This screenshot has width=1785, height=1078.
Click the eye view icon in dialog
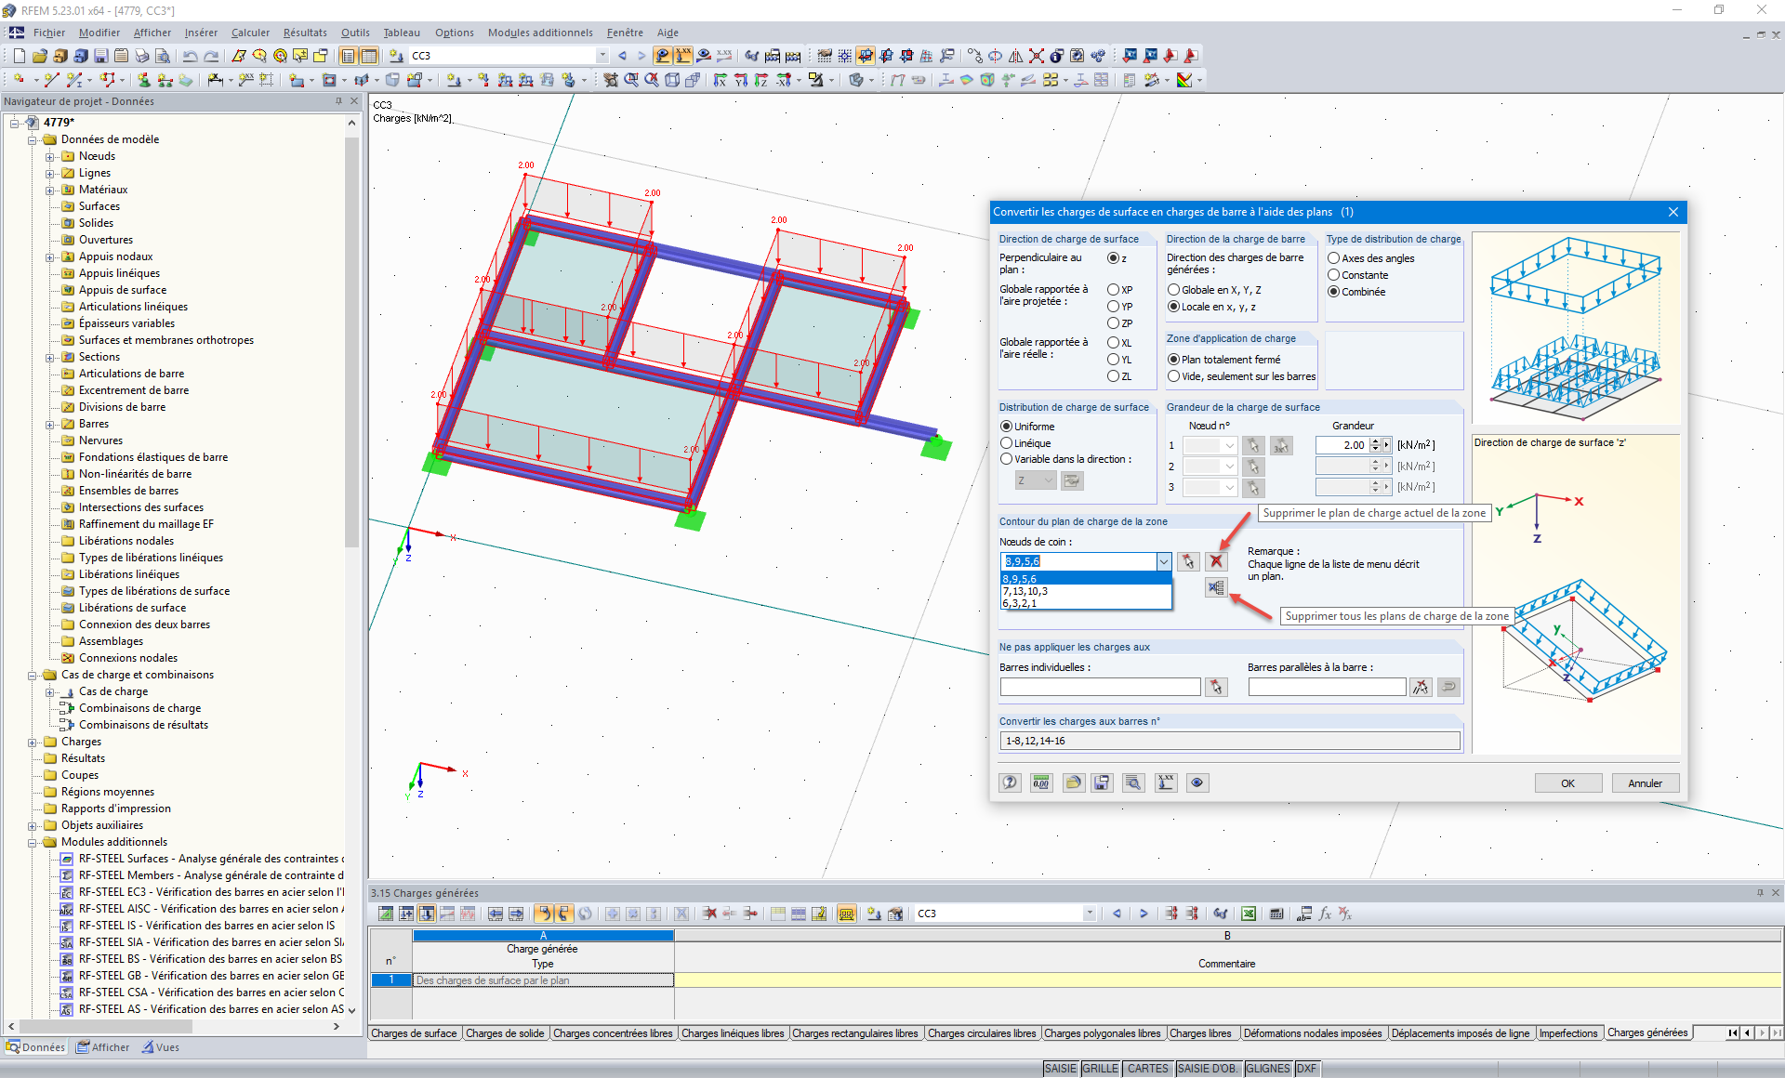[x=1197, y=782]
